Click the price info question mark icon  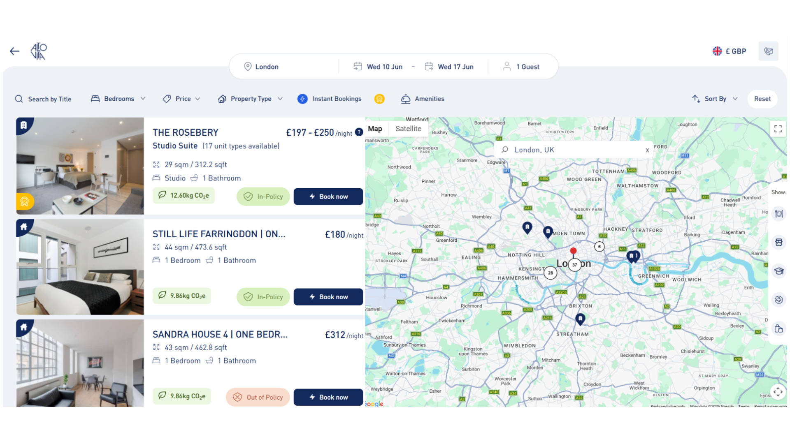(359, 132)
